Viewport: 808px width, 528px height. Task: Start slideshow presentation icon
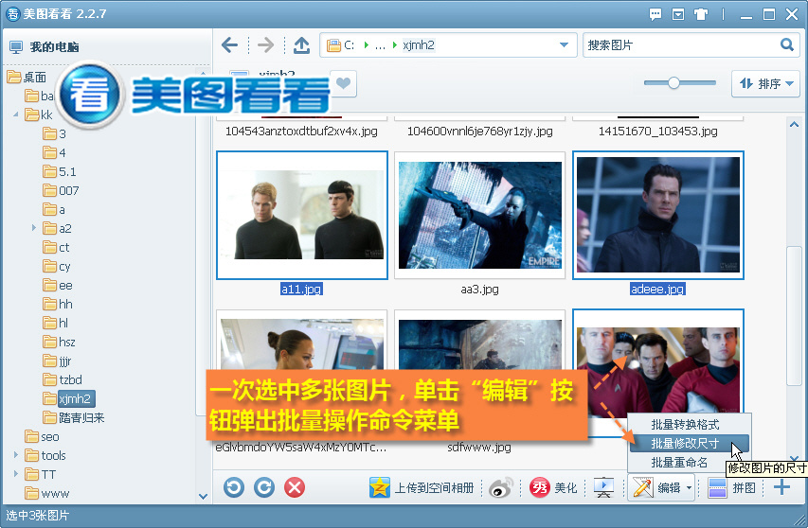point(603,487)
